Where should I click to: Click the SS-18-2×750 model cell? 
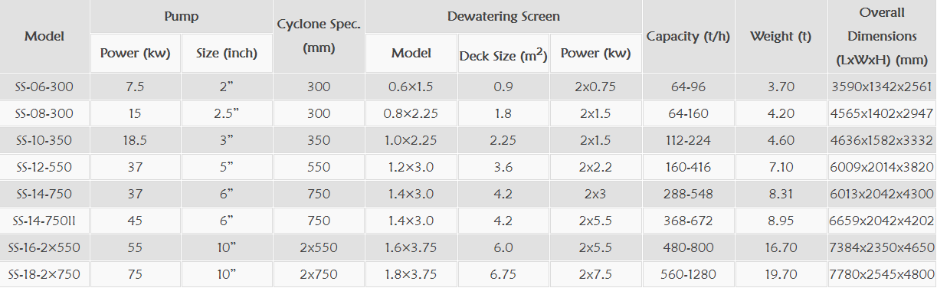coord(44,274)
